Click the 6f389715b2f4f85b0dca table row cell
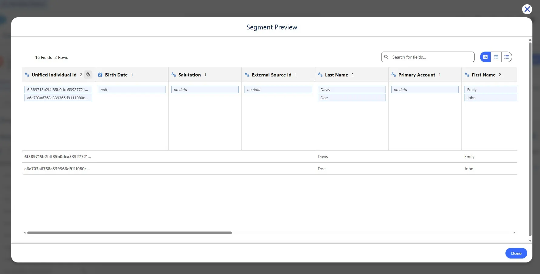540x274 pixels. (58, 157)
